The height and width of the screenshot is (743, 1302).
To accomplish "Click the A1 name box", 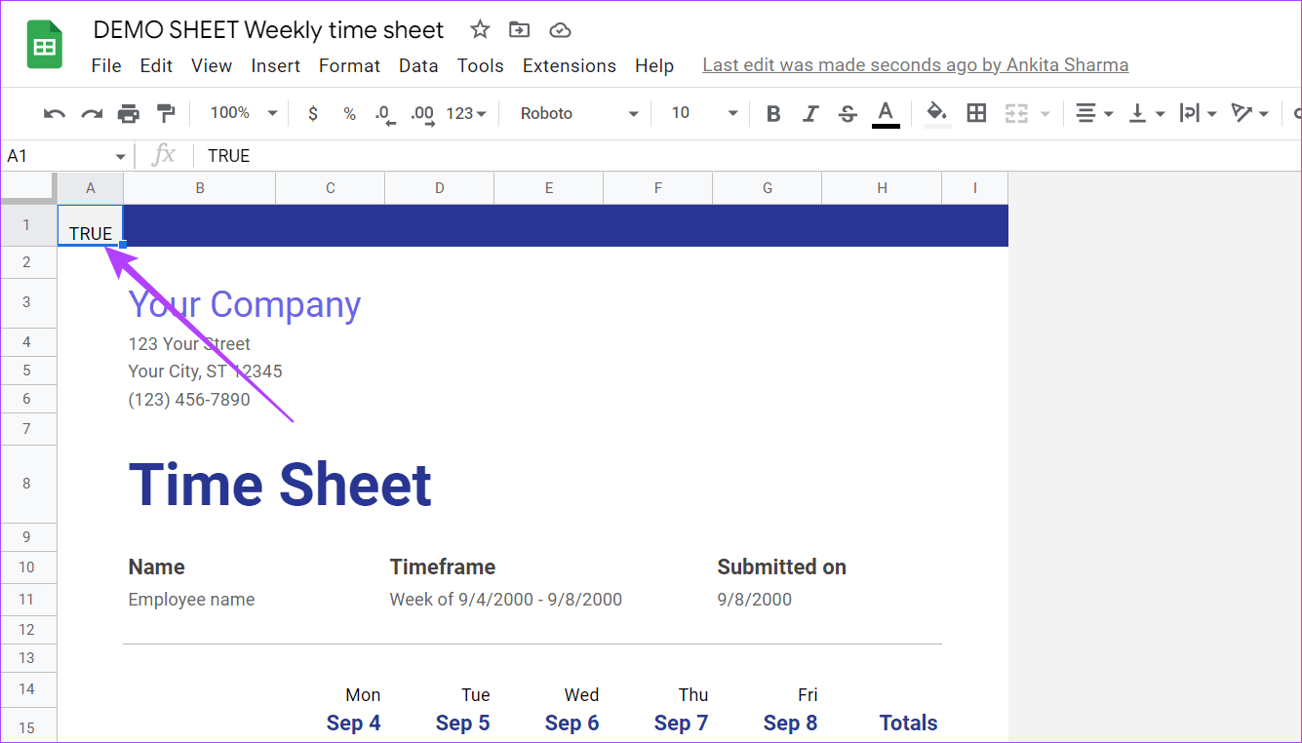I will 66,156.
